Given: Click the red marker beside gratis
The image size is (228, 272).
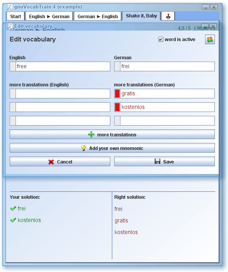Looking at the screenshot, I should 117,93.
